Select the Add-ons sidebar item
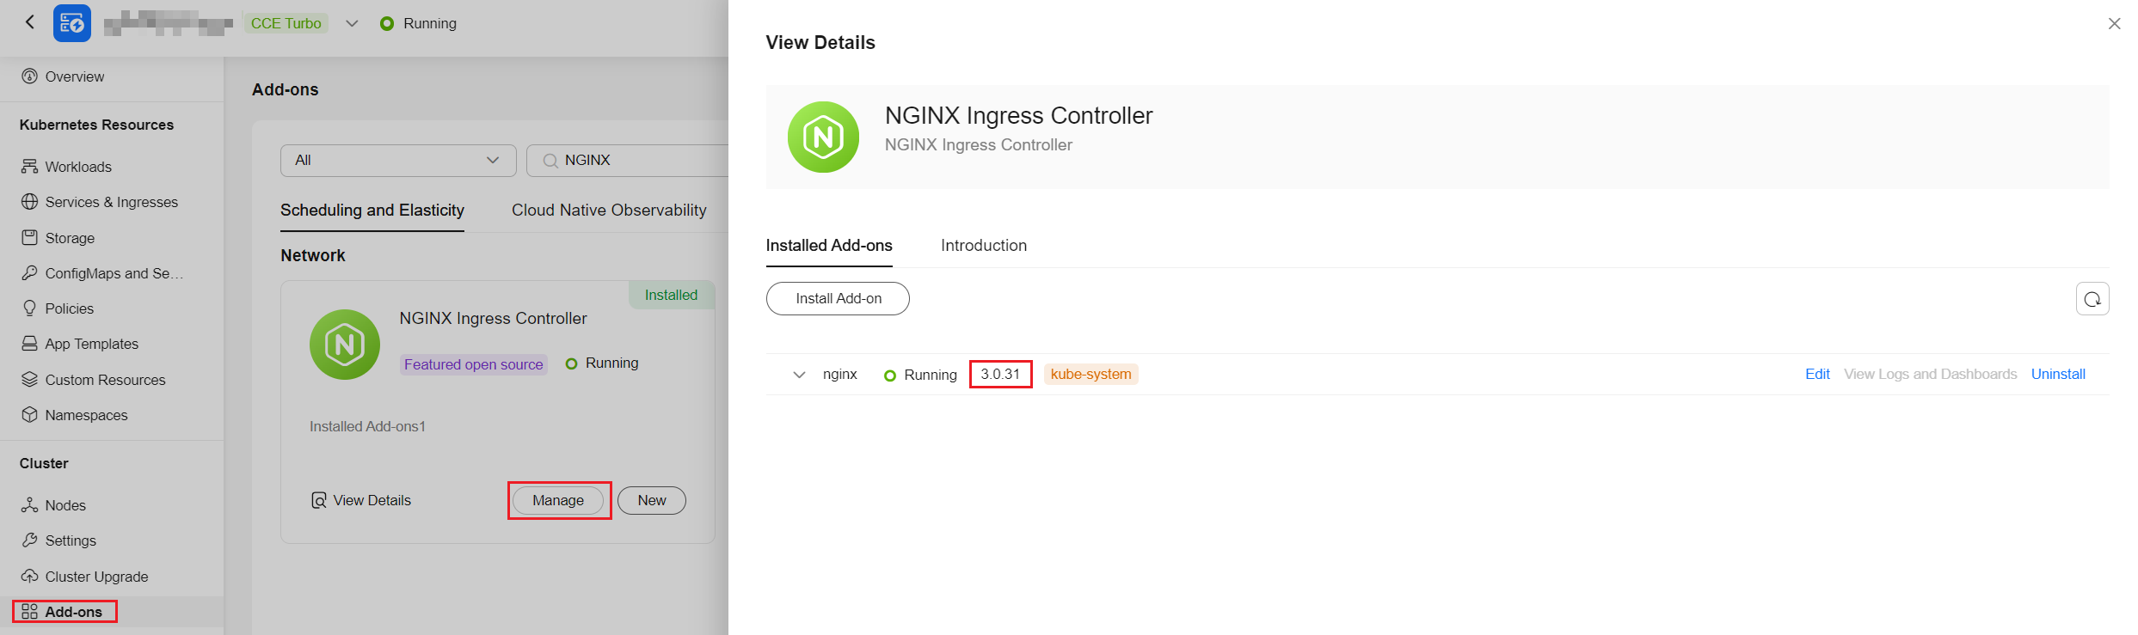The image size is (2138, 635). 64,612
